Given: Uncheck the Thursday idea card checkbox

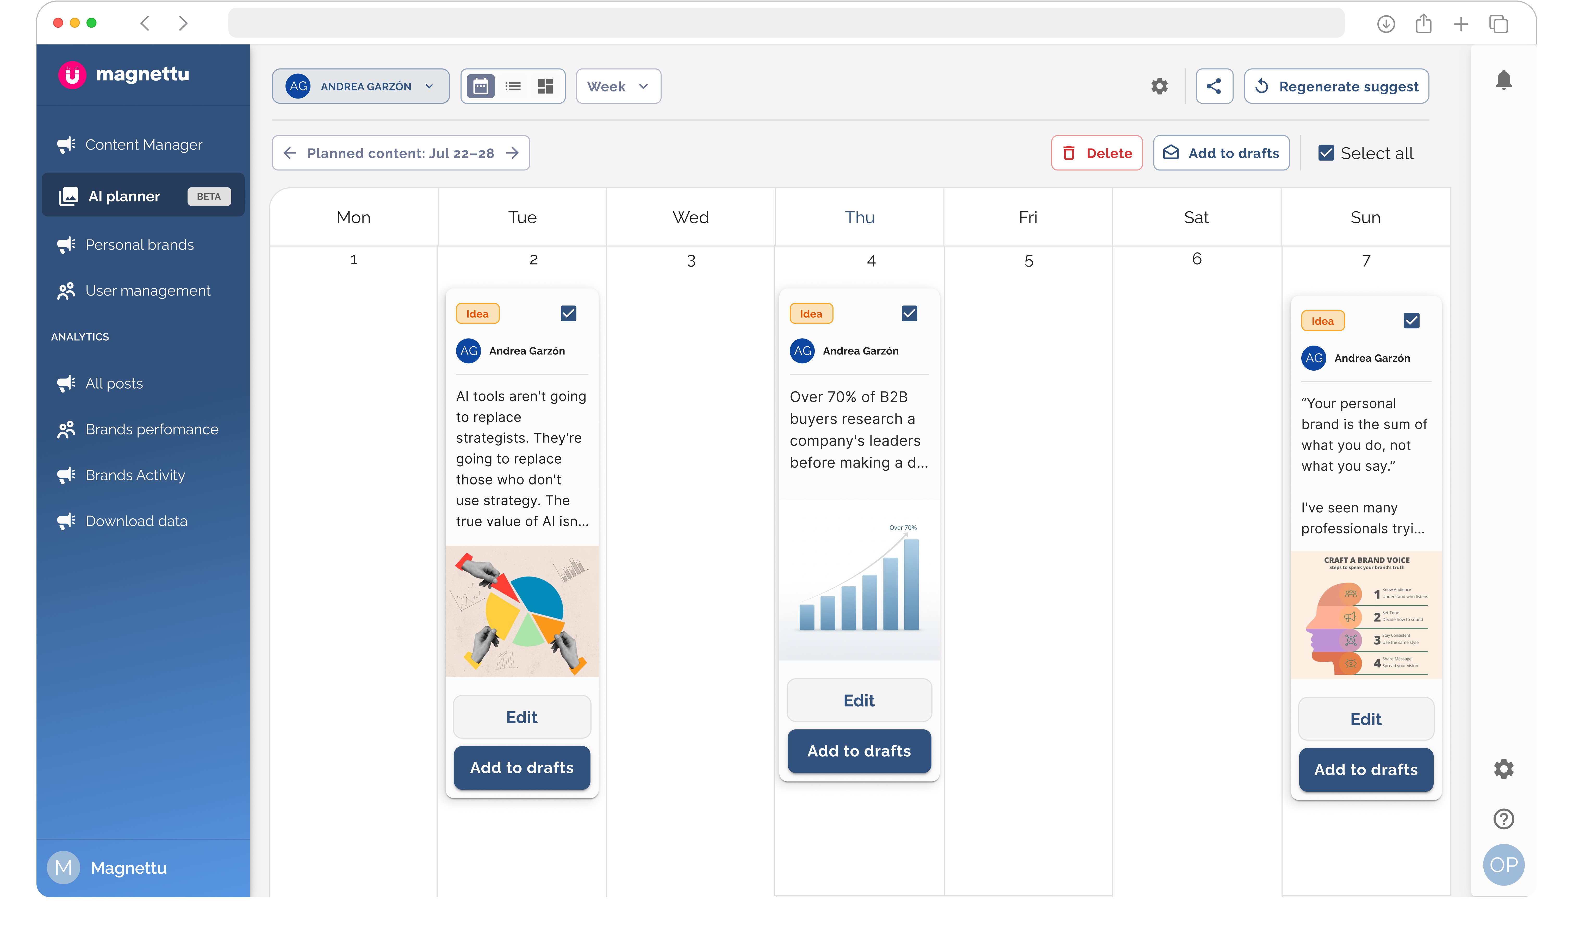Looking at the screenshot, I should click(x=909, y=313).
